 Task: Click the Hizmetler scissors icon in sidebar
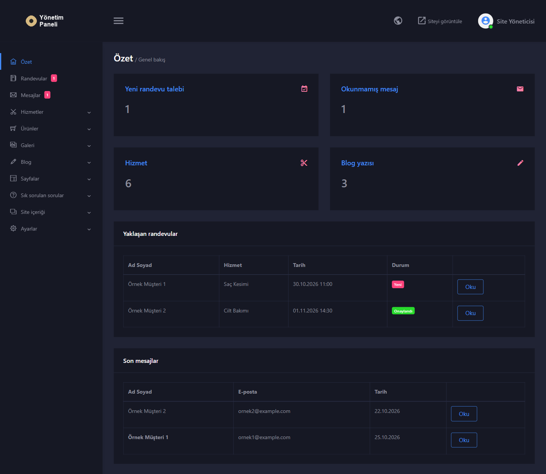click(x=13, y=111)
